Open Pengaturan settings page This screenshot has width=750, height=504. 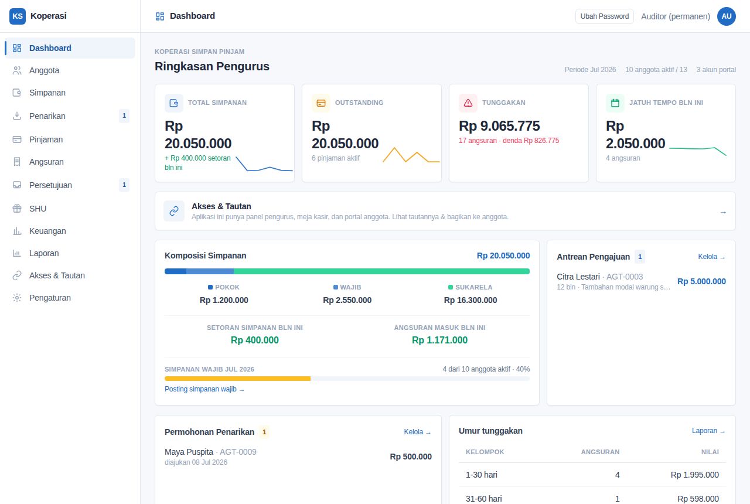70,298
